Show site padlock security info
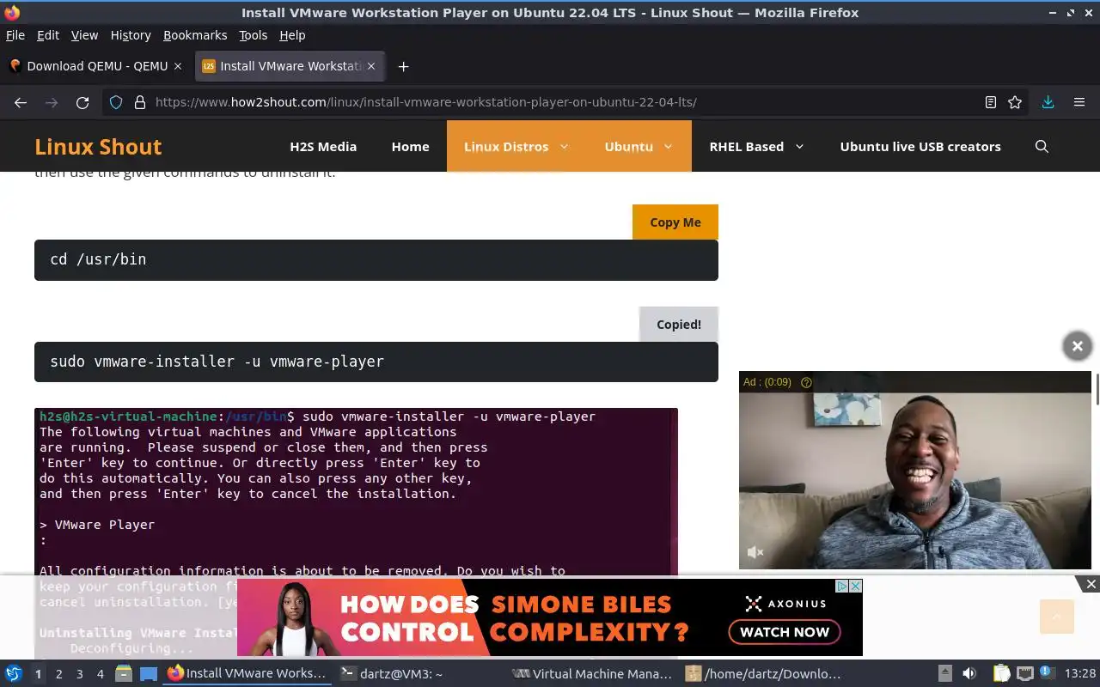The image size is (1100, 687). 139,102
